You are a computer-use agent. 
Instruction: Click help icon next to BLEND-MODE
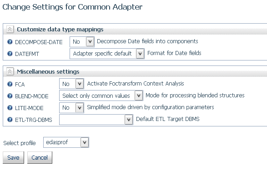pyautogui.click(x=10, y=96)
